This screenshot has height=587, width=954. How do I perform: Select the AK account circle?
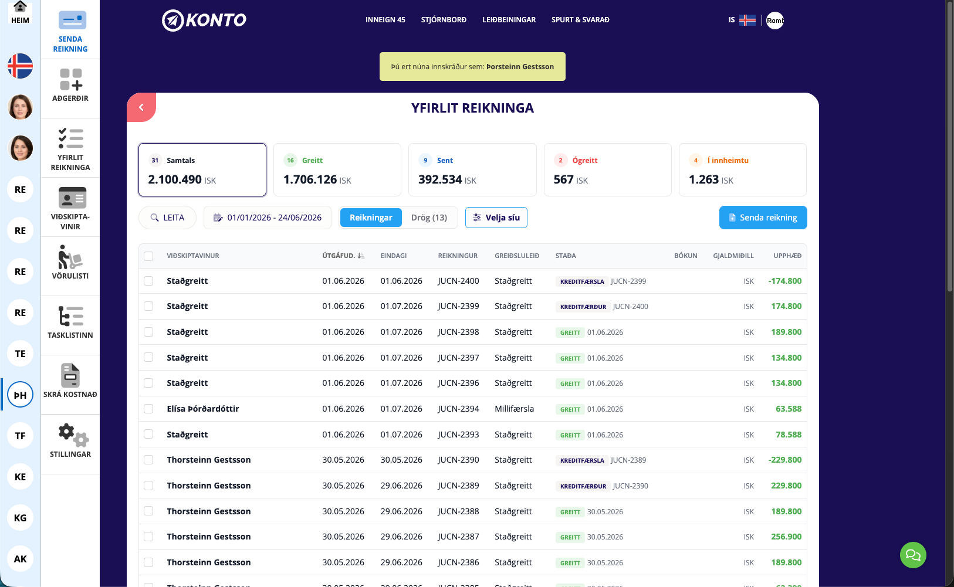point(20,559)
